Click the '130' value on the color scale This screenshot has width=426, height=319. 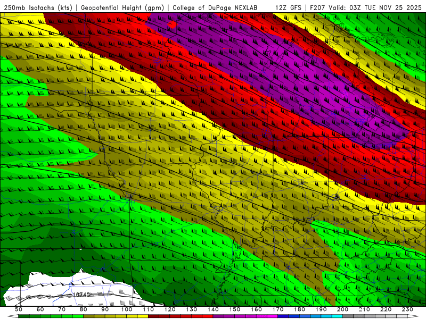pyautogui.click(x=192, y=309)
